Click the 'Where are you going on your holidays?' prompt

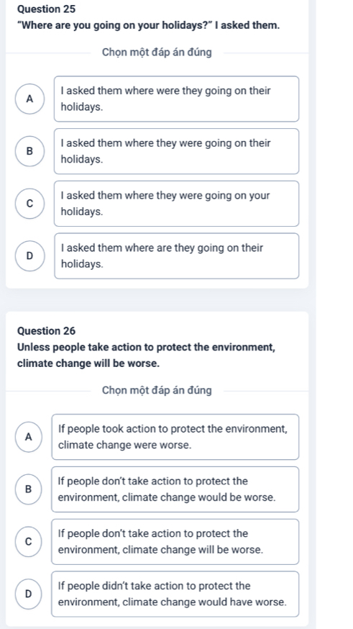(x=149, y=25)
